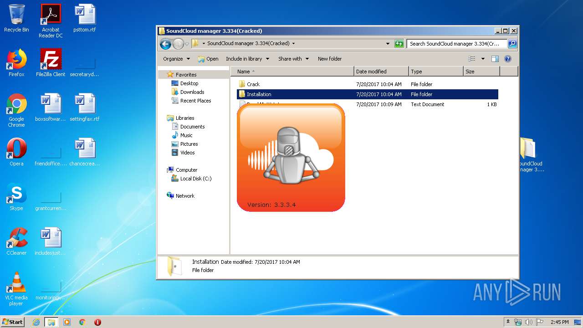Open the Share with dropdown
This screenshot has width=583, height=328.
tap(293, 59)
